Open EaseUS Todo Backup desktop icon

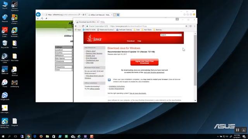coord(5,123)
